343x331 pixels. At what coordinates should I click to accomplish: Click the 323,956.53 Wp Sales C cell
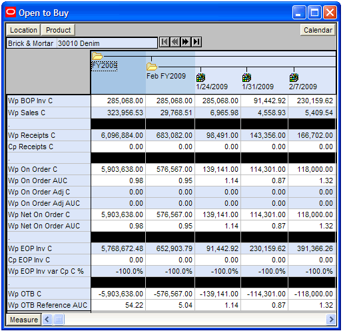[x=119, y=113]
